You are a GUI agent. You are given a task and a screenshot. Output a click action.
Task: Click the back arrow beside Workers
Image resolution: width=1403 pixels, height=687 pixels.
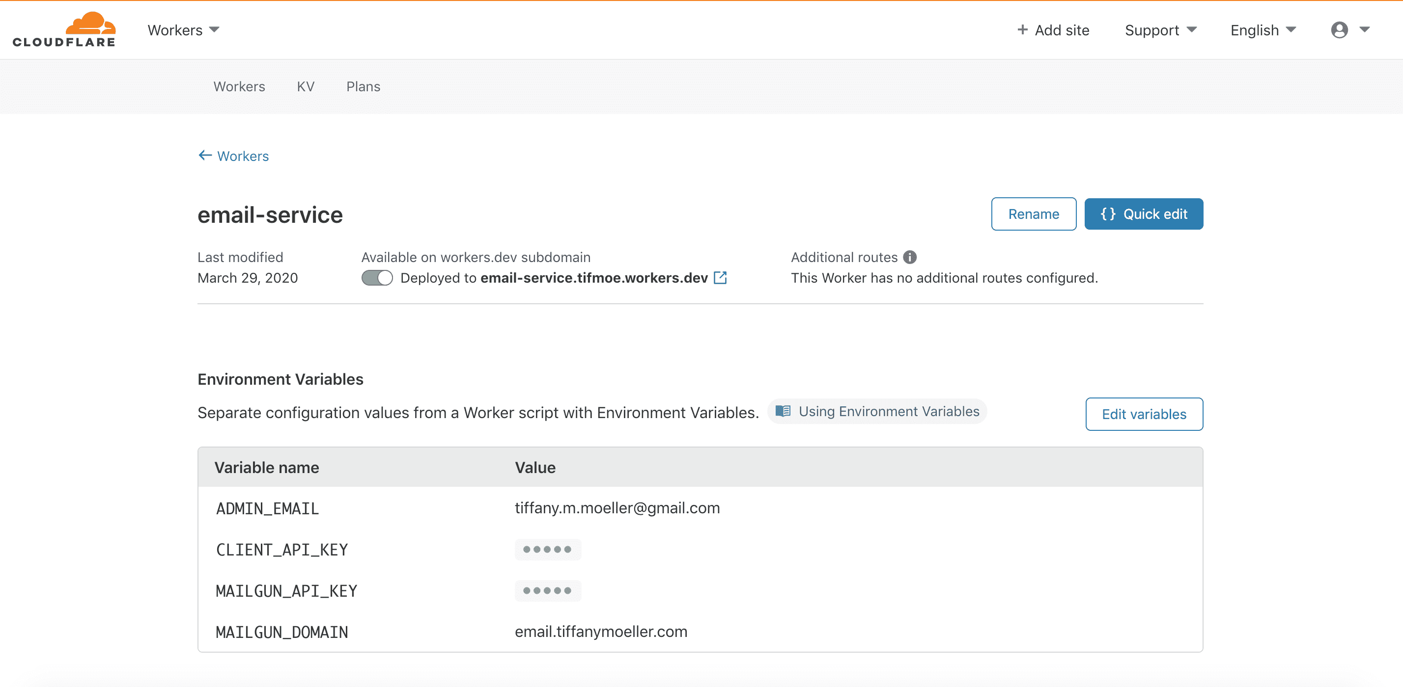(x=205, y=156)
